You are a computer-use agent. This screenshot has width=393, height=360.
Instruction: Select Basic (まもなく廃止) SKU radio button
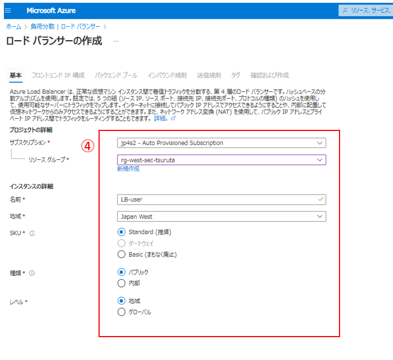click(x=121, y=254)
